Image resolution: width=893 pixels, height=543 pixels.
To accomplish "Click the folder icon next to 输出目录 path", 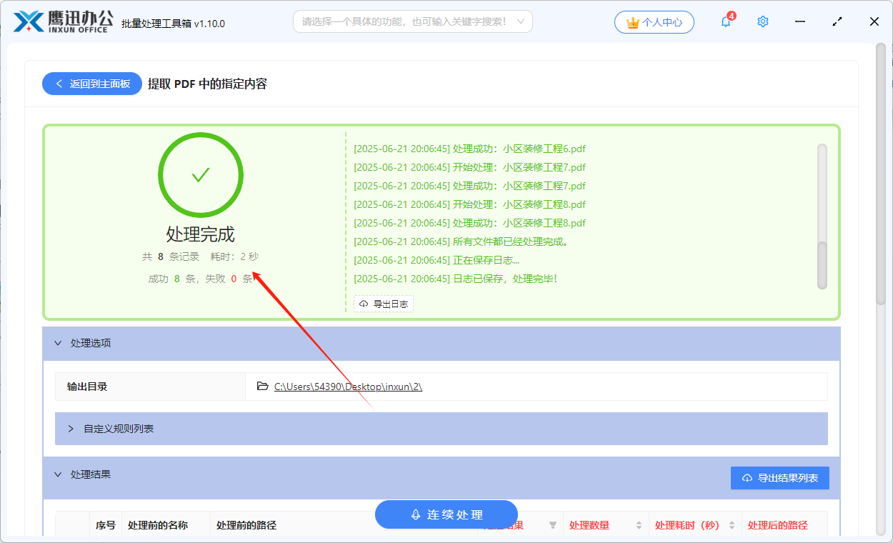I will pyautogui.click(x=261, y=386).
